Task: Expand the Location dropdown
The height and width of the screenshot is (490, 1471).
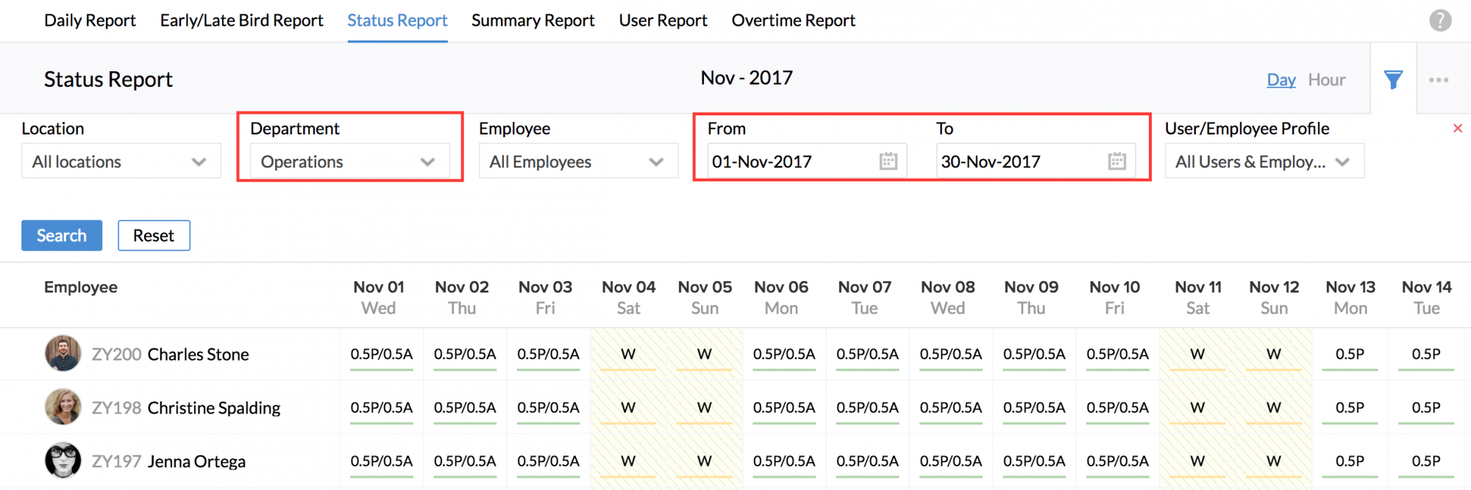Action: [x=121, y=162]
